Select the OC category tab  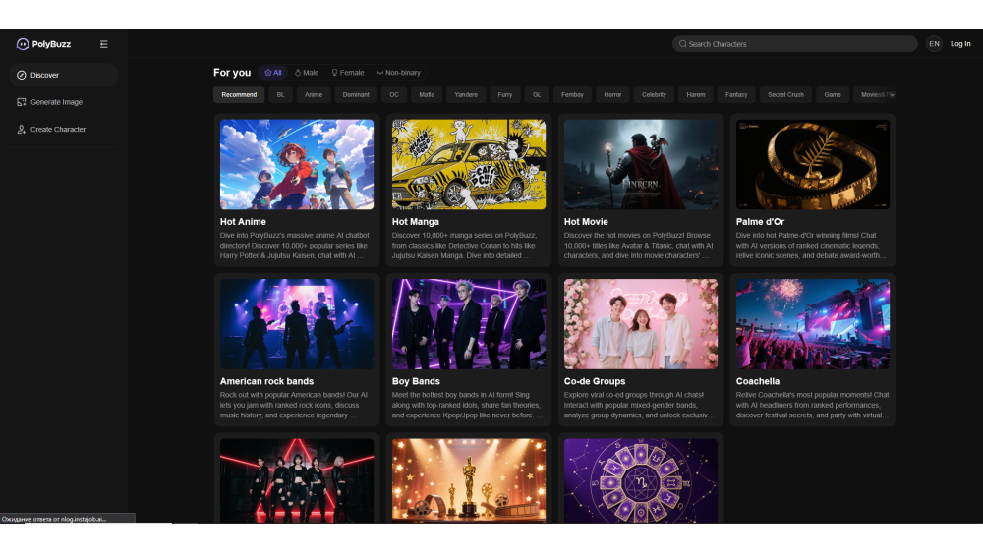pyautogui.click(x=394, y=95)
